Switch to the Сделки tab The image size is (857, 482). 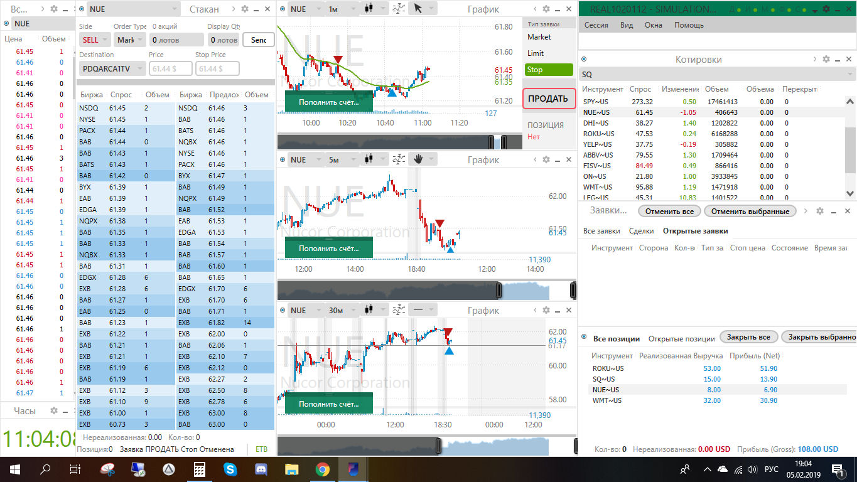(641, 231)
